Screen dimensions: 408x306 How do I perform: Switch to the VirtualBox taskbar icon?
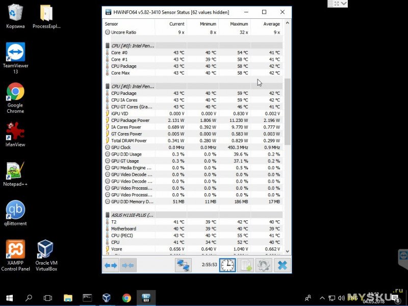(x=107, y=298)
